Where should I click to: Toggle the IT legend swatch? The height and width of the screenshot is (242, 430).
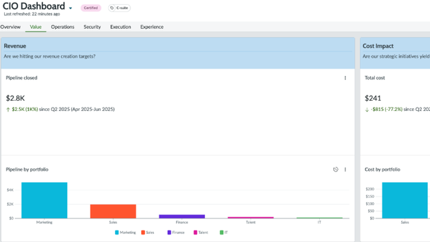(x=222, y=233)
